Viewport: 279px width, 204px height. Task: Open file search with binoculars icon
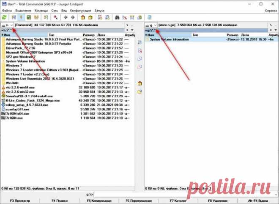(117, 17)
